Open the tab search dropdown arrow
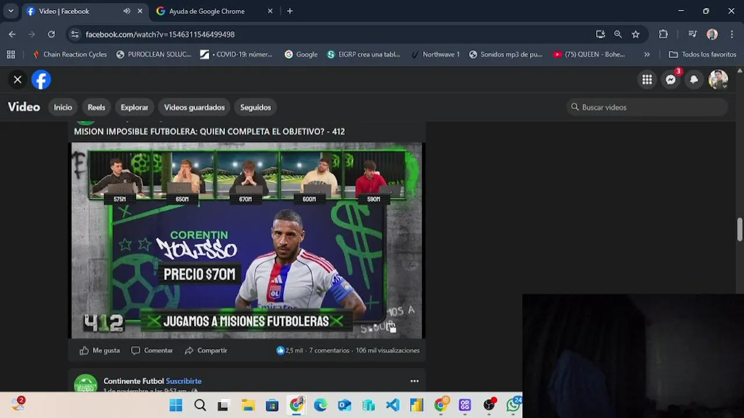The image size is (744, 418). (x=10, y=11)
